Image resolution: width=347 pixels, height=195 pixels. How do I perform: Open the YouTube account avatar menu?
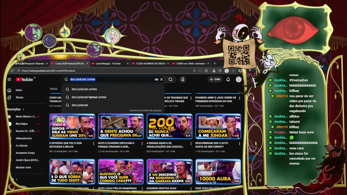(239, 79)
